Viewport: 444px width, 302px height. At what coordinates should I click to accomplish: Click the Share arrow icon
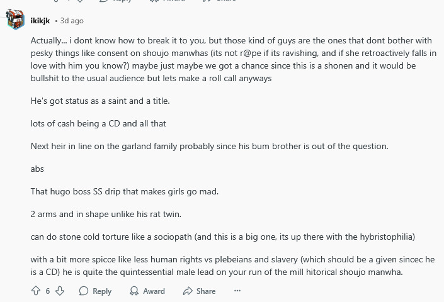188,291
